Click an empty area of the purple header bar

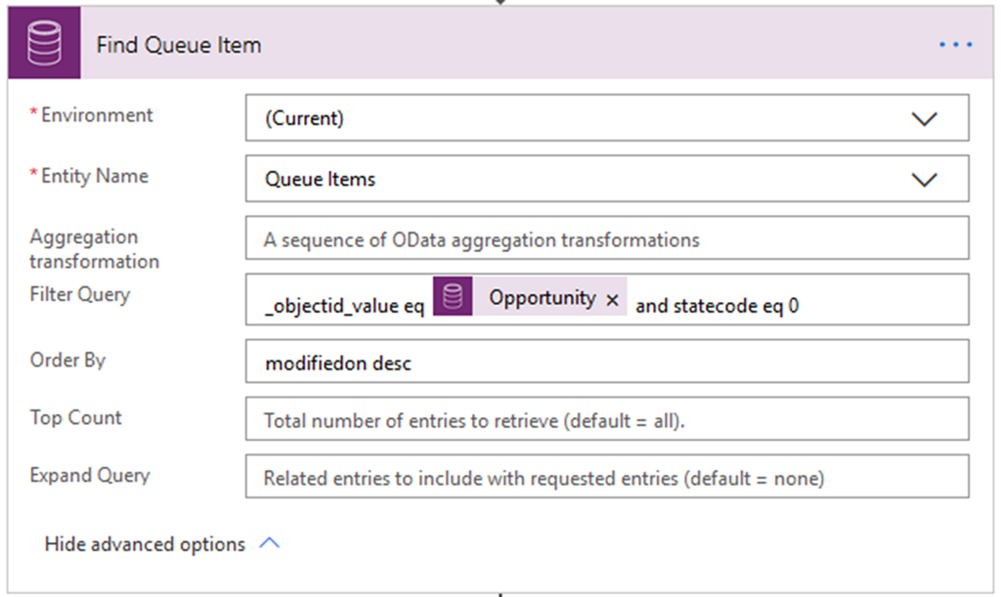point(587,45)
